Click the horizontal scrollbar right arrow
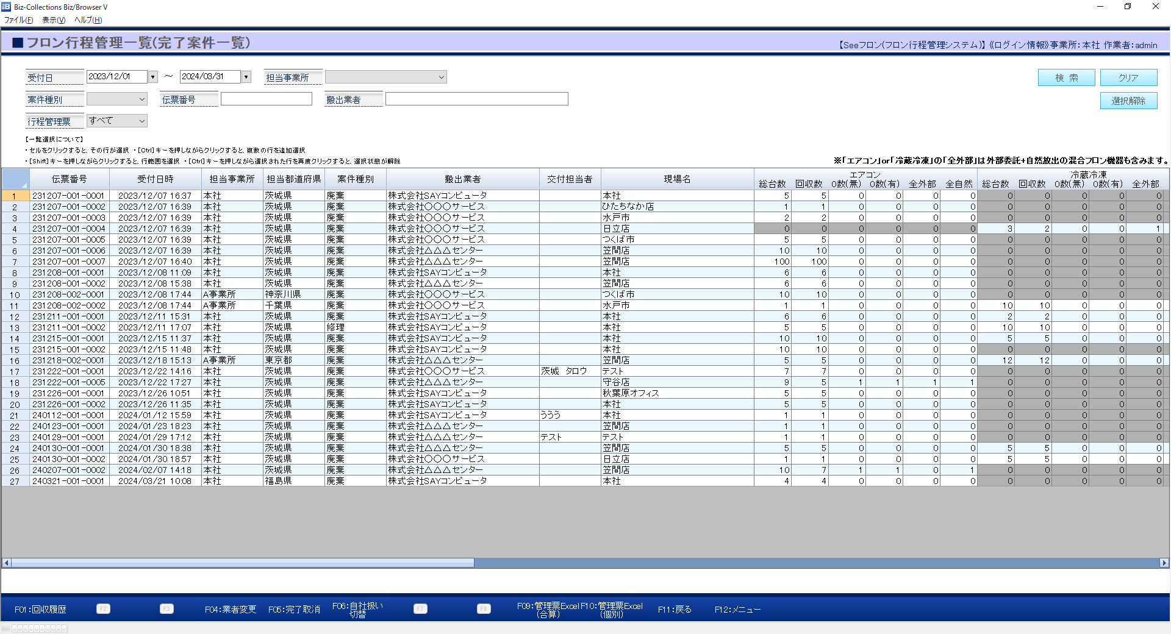This screenshot has height=634, width=1171. [x=1164, y=563]
